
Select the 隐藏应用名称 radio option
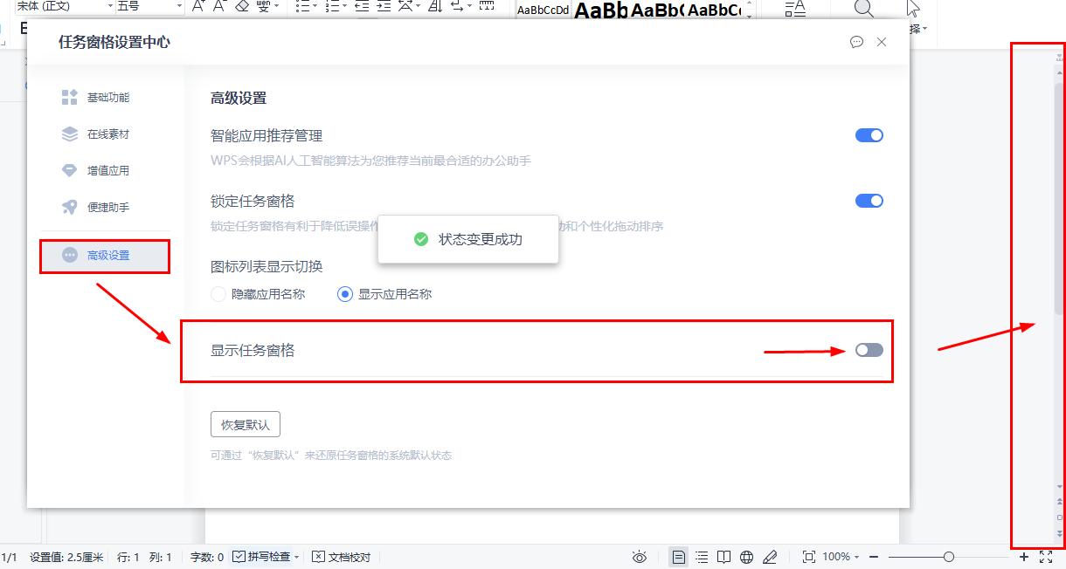click(x=218, y=294)
